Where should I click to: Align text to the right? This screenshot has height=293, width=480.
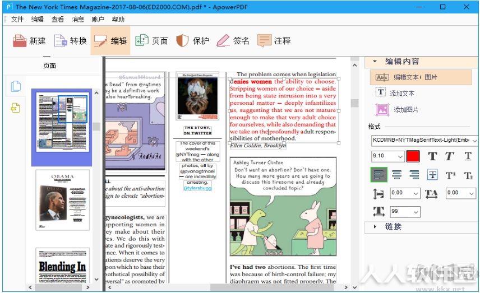(x=414, y=175)
